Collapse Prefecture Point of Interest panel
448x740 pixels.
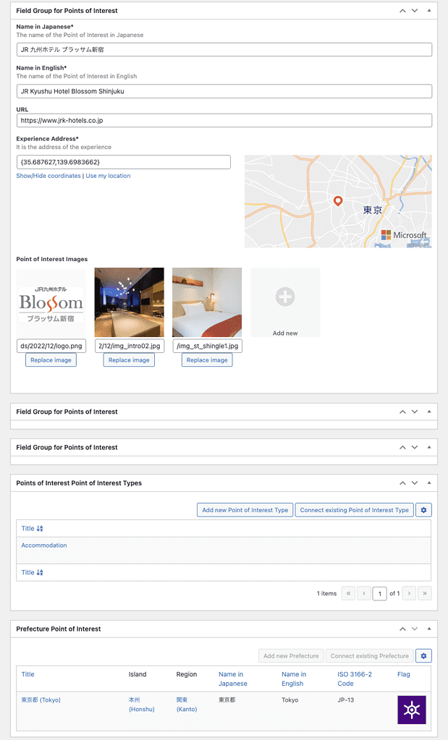tap(428, 629)
